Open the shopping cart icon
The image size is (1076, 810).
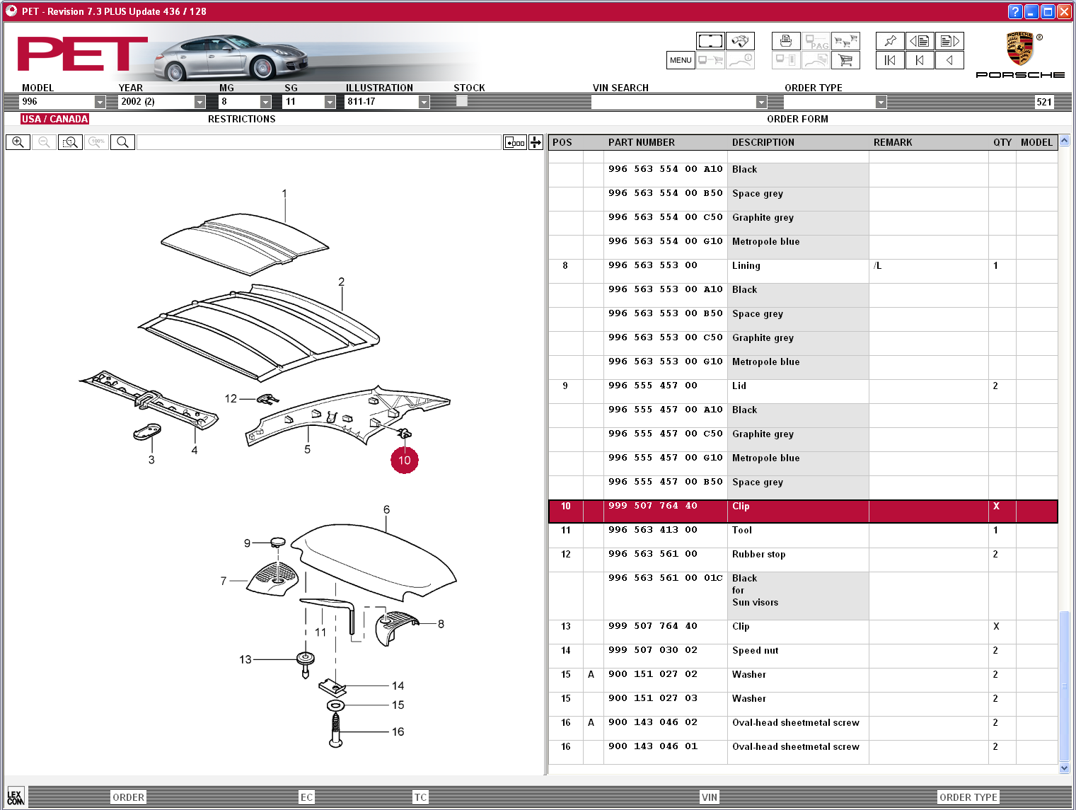click(845, 60)
